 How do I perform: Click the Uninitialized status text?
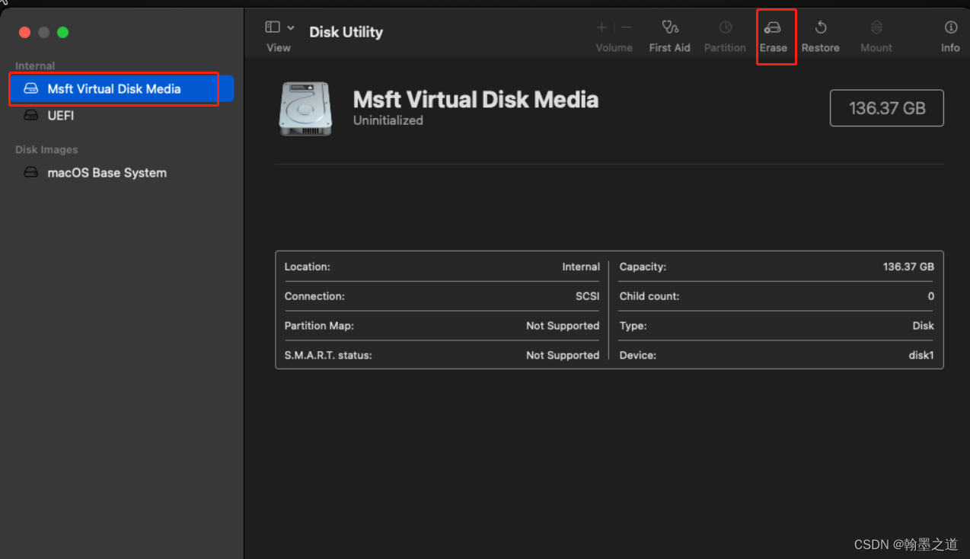[x=388, y=120]
